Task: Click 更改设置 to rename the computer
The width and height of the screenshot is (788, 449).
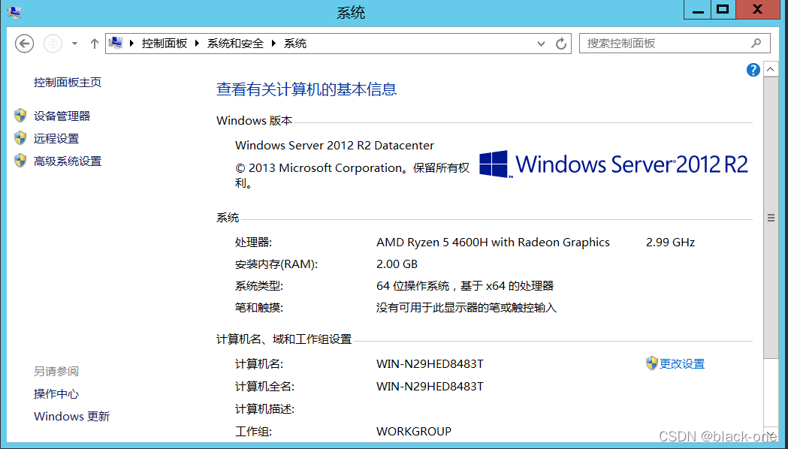Action: coord(682,363)
